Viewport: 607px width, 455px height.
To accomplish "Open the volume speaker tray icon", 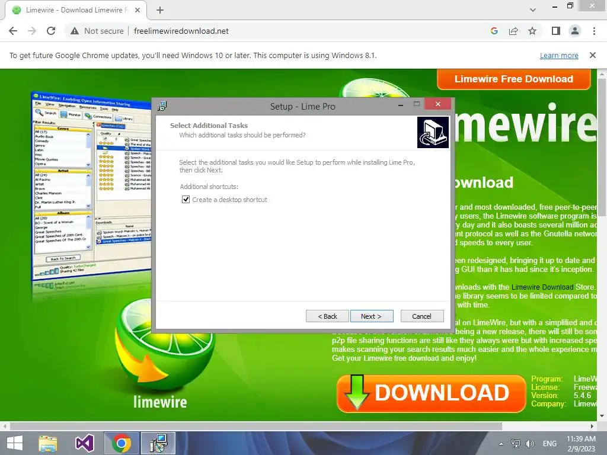I will [x=529, y=443].
